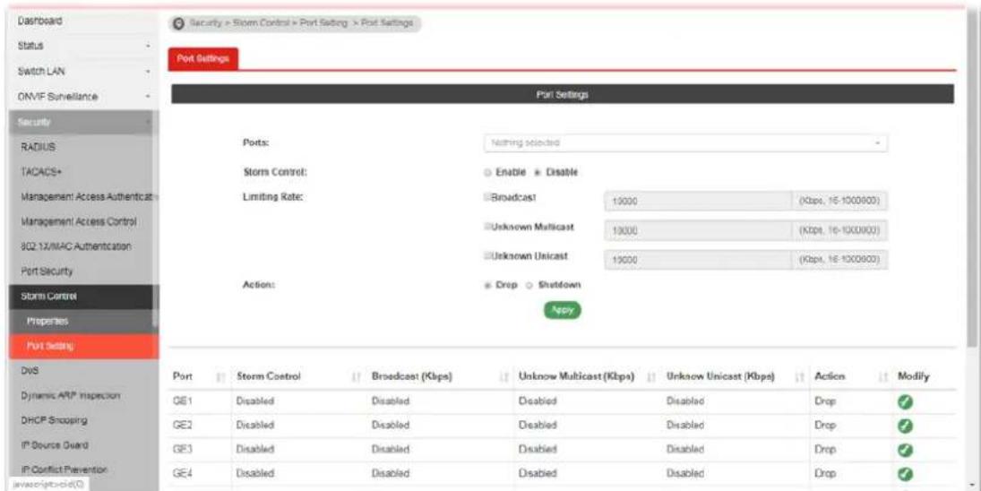981x491 pixels.
Task: Select the Storm Control Enable radio
Action: 487,173
